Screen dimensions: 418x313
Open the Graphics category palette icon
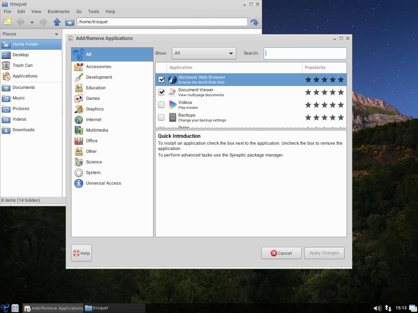tap(79, 109)
